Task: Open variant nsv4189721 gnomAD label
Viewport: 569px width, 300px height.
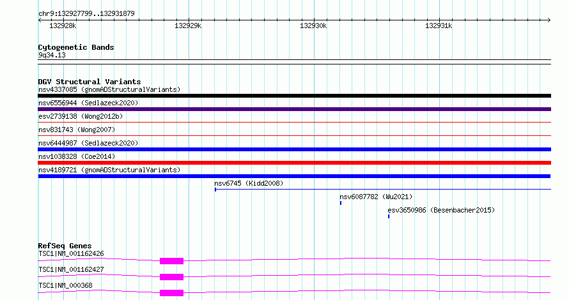Action: [109, 170]
